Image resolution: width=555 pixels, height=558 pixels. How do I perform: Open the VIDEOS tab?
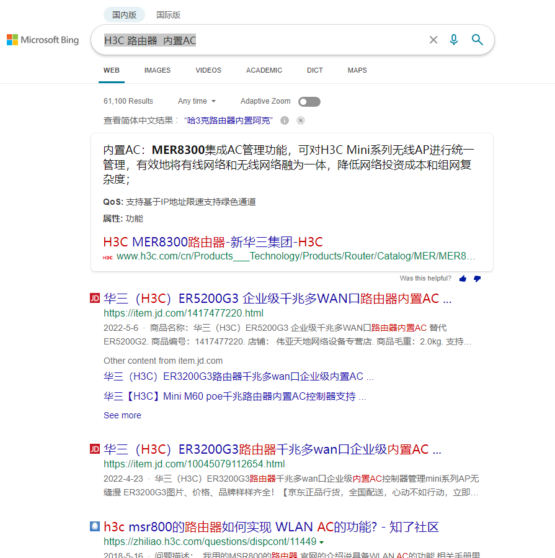point(208,71)
